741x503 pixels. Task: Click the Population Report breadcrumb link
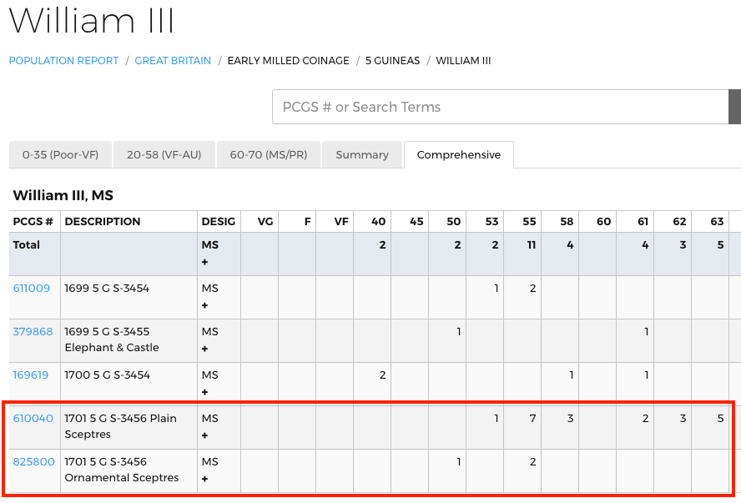pyautogui.click(x=63, y=61)
